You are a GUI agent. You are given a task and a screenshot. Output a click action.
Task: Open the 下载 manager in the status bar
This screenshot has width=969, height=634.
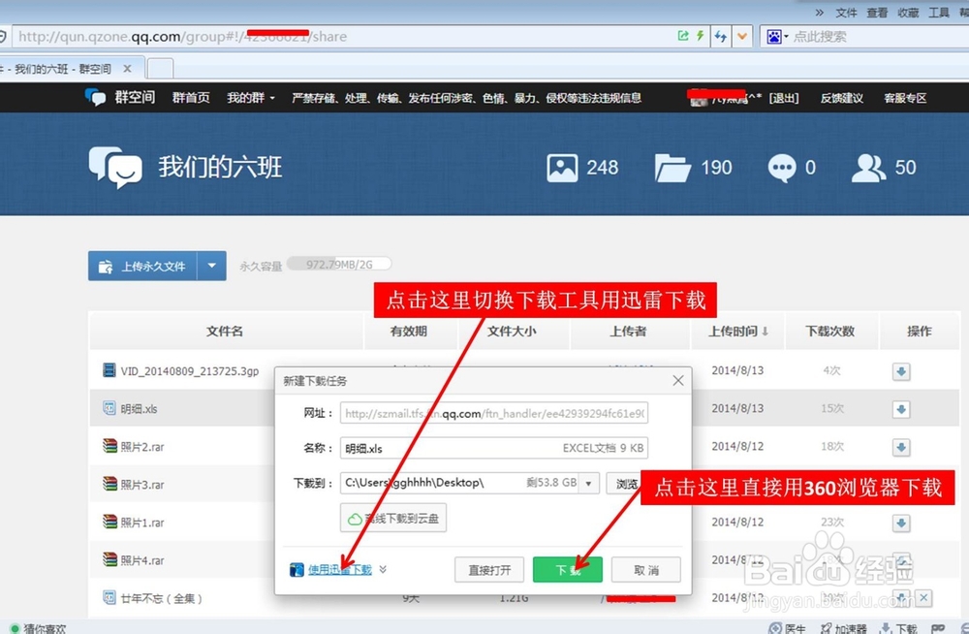(897, 628)
